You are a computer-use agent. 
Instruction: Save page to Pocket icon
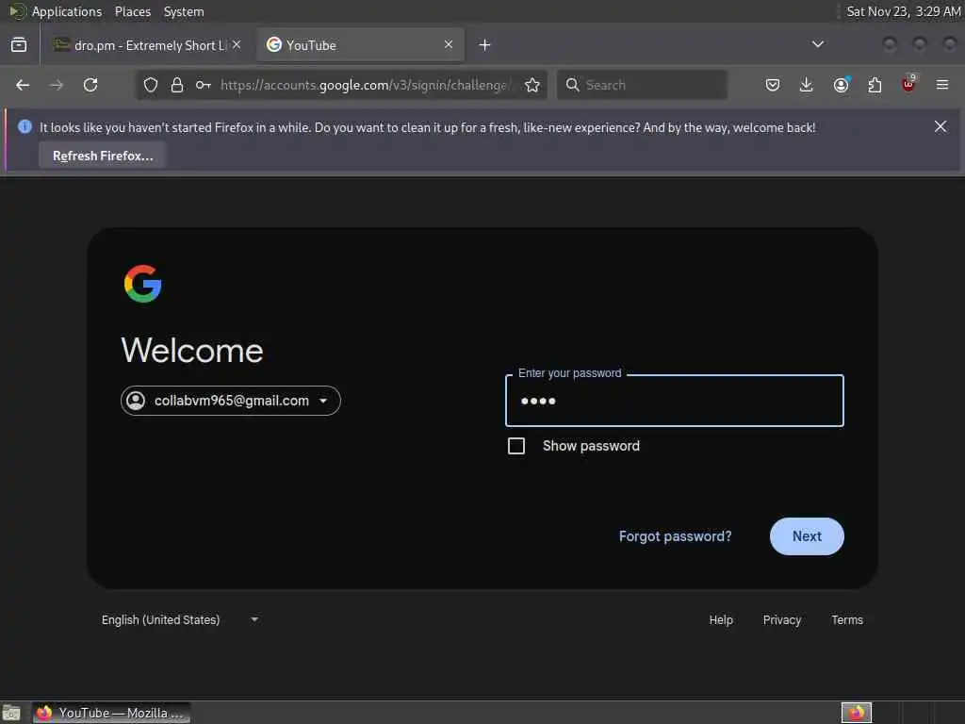click(773, 85)
